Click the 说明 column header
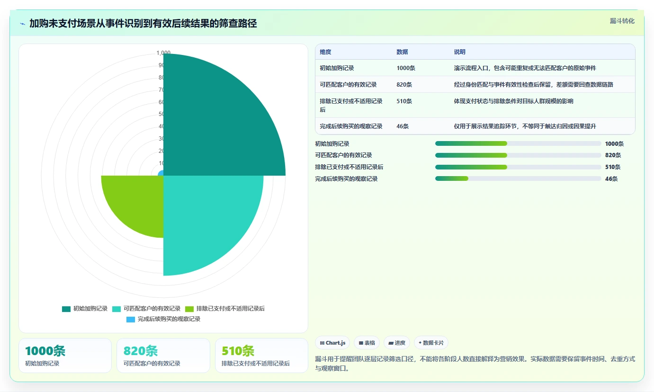 542,52
